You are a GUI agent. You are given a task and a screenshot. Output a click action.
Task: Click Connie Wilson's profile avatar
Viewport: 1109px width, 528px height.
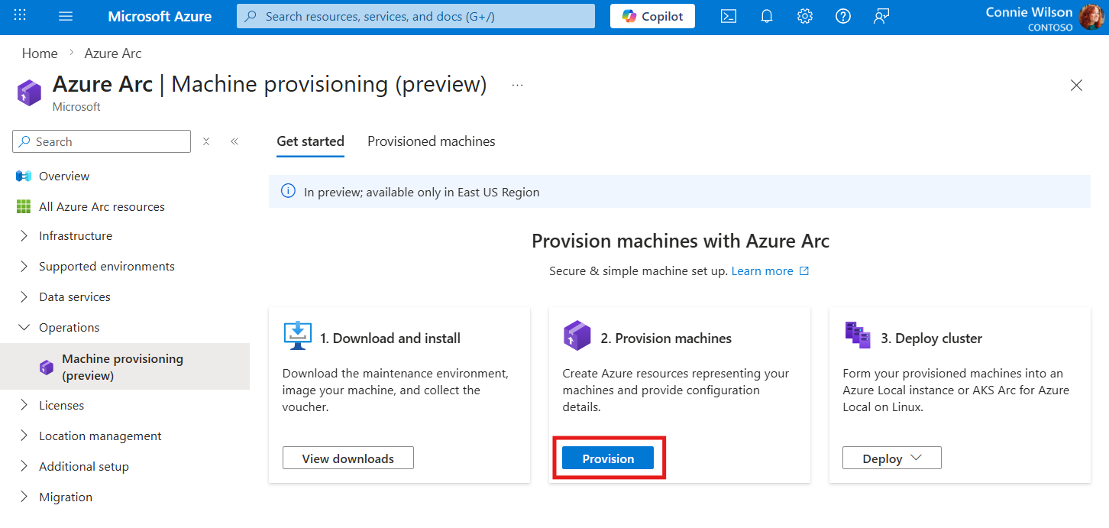1092,17
